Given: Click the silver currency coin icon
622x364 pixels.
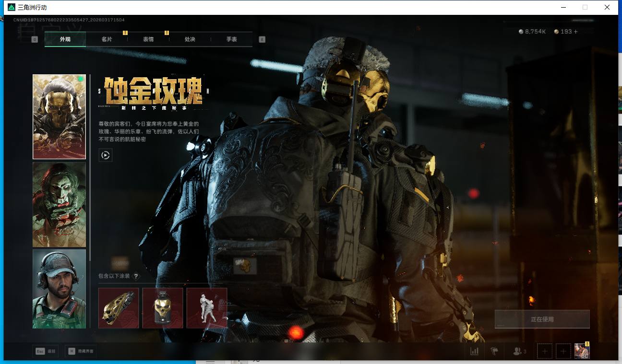Looking at the screenshot, I should pos(521,32).
